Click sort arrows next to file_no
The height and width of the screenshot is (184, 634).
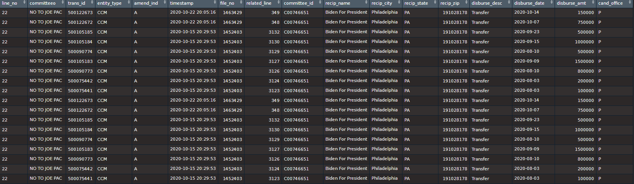pos(241,3)
